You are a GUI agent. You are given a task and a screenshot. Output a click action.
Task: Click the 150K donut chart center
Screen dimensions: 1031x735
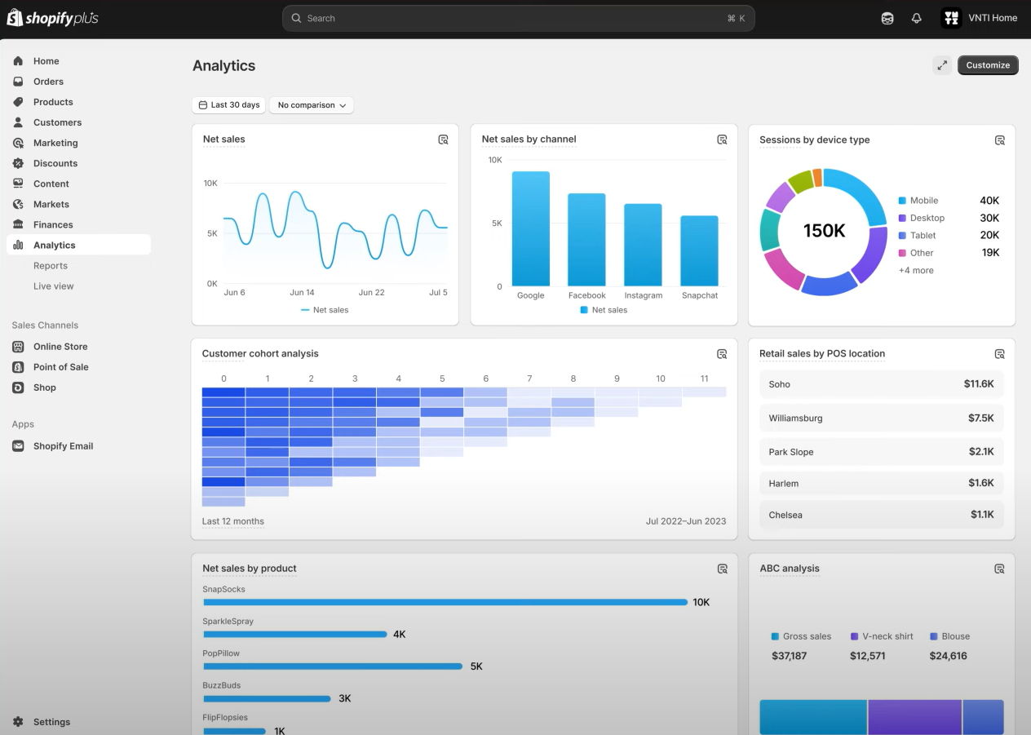click(x=824, y=231)
